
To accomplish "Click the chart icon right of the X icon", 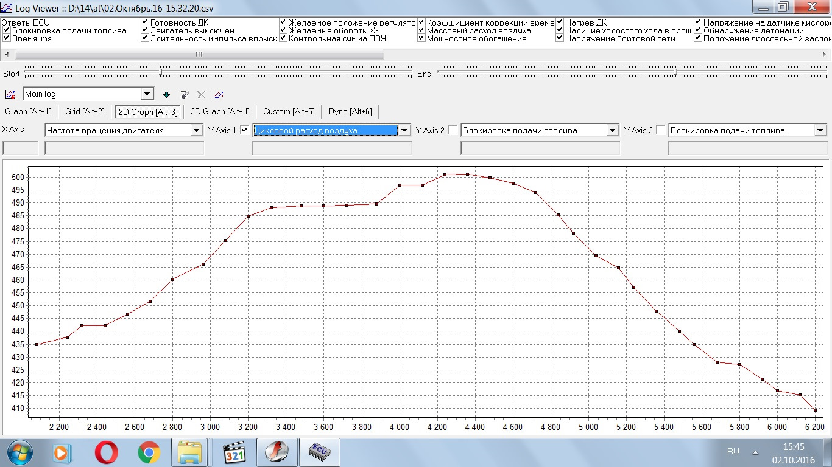I will click(x=219, y=94).
